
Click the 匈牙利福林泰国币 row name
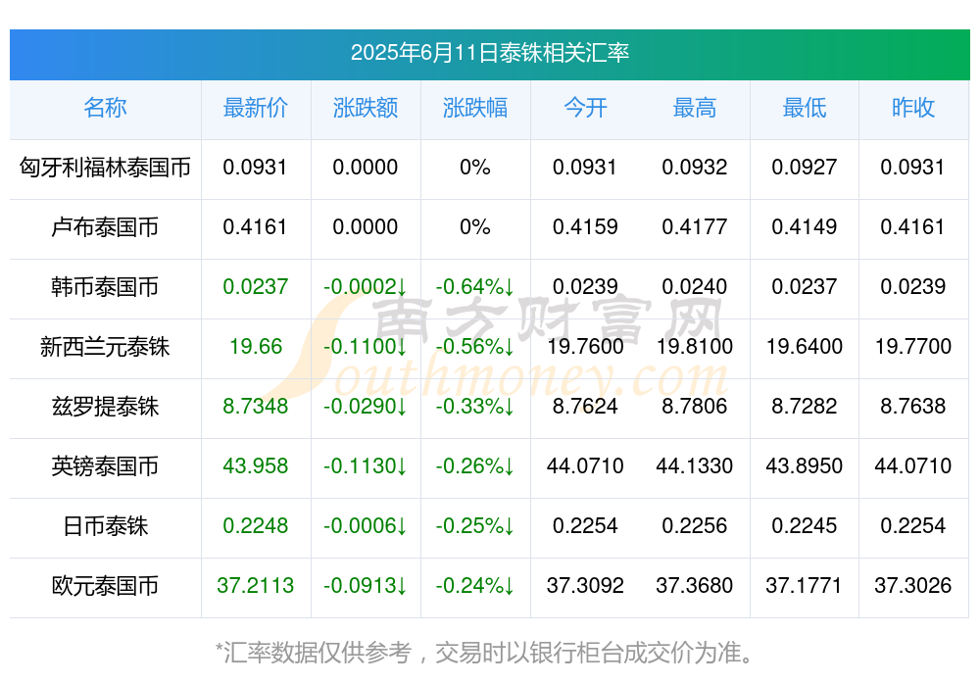[105, 168]
